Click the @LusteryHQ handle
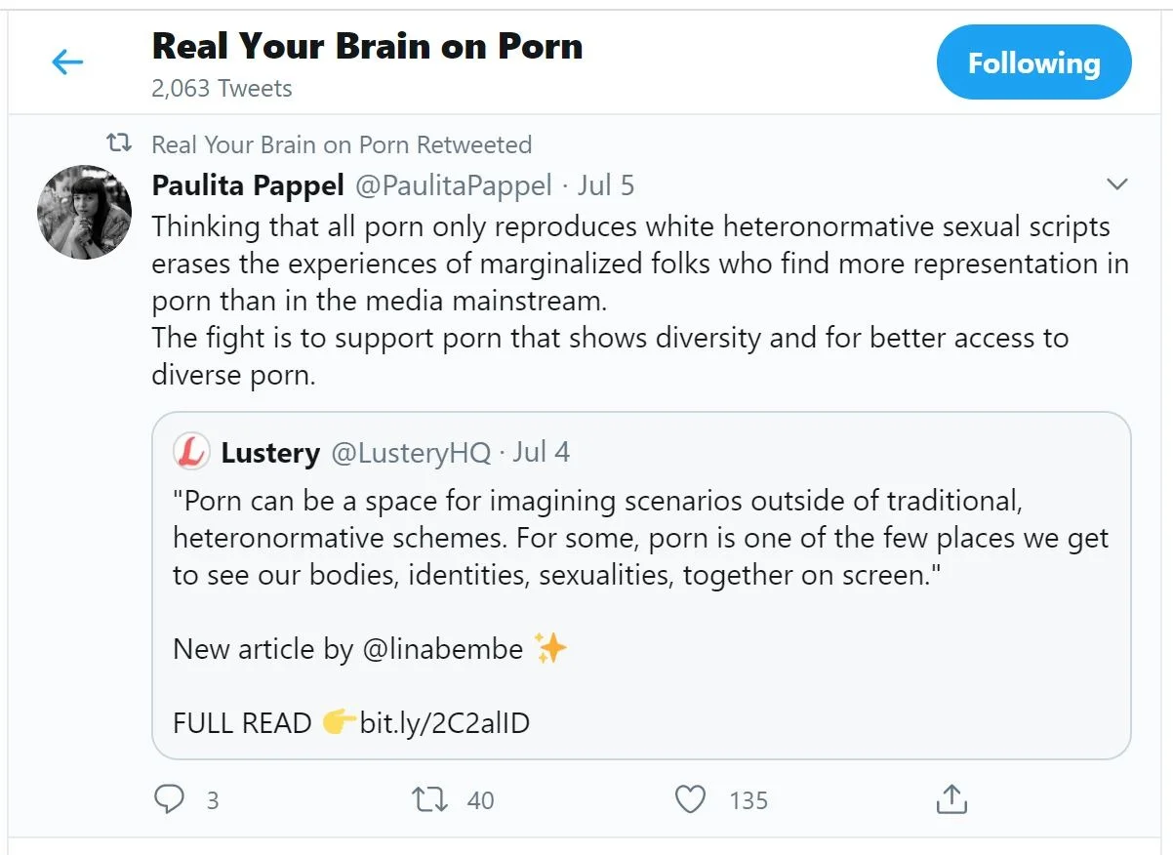The width and height of the screenshot is (1173, 855). click(410, 453)
